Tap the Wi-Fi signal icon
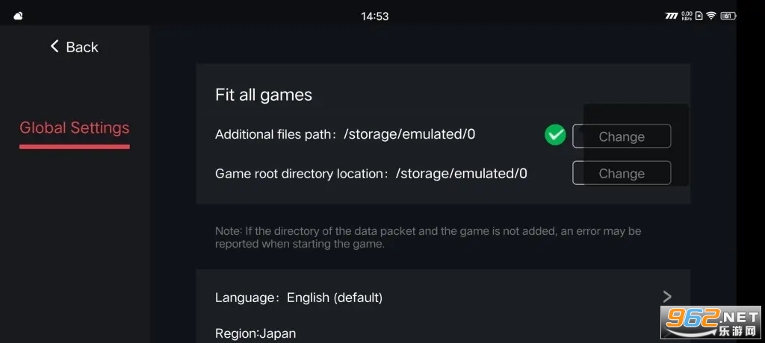Image resolution: width=765 pixels, height=343 pixels. [x=710, y=16]
